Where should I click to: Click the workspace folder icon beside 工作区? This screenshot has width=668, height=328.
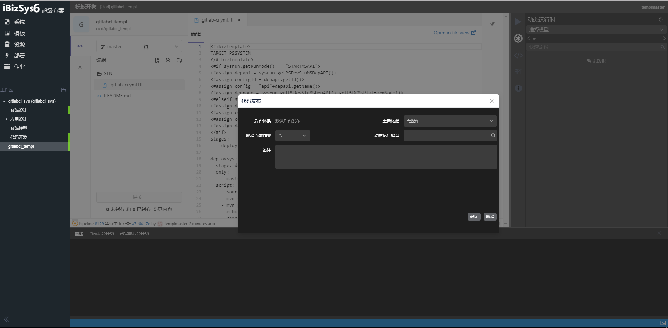pyautogui.click(x=63, y=90)
